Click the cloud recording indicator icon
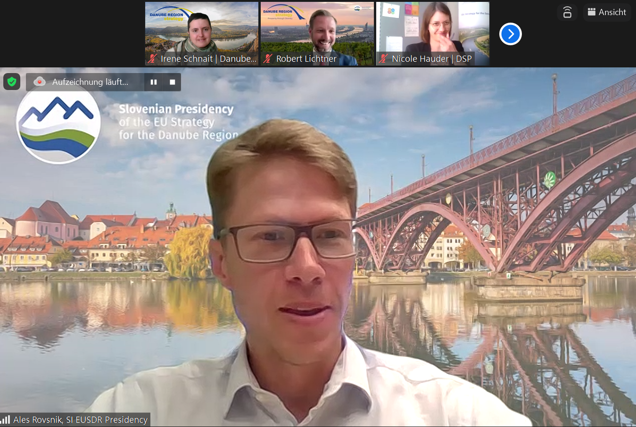The image size is (636, 427). [40, 82]
